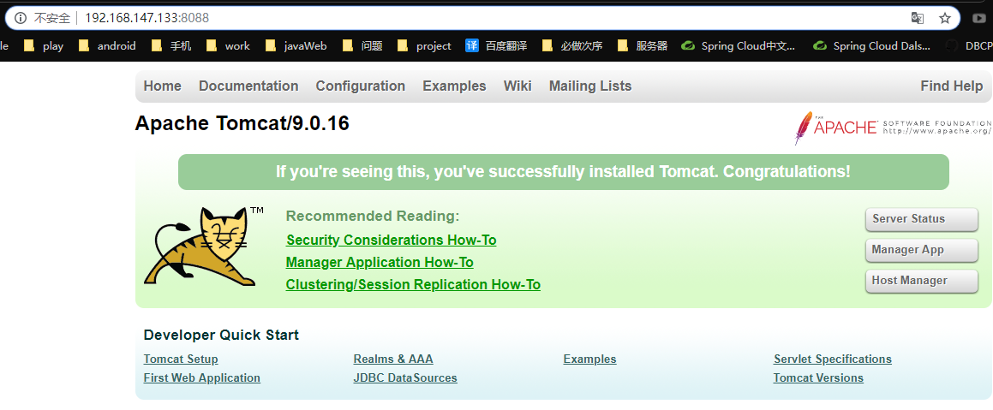Click the Tomcat cat logo
Image resolution: width=993 pixels, height=410 pixels.
(x=201, y=247)
